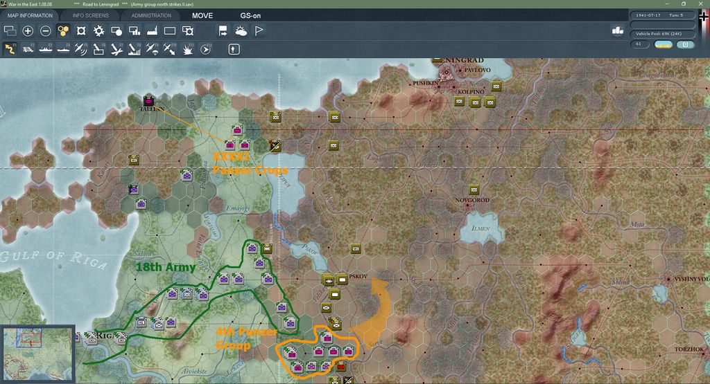This screenshot has height=384, width=710.
Task: Select Bomb city mode (F8) icon
Action: [x=134, y=49]
